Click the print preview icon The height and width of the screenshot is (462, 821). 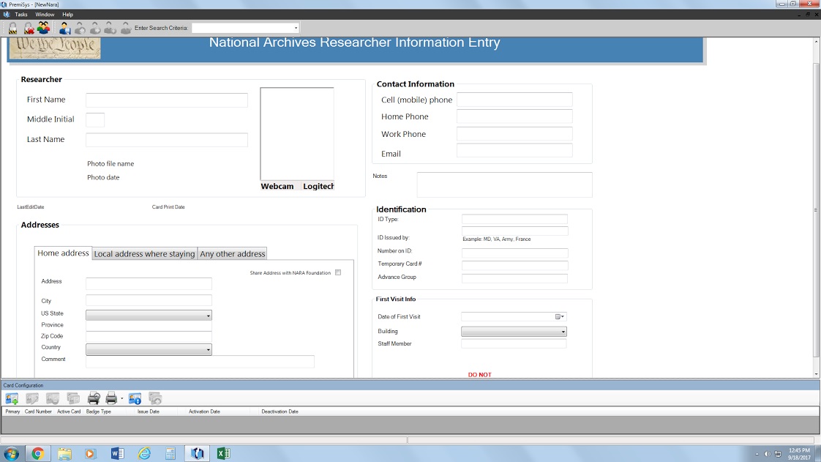[x=94, y=398]
